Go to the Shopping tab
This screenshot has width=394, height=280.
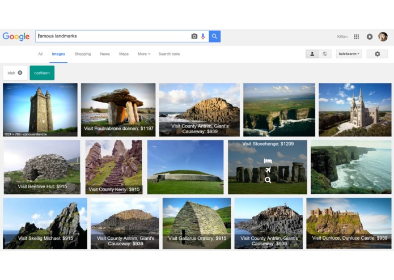click(x=83, y=54)
